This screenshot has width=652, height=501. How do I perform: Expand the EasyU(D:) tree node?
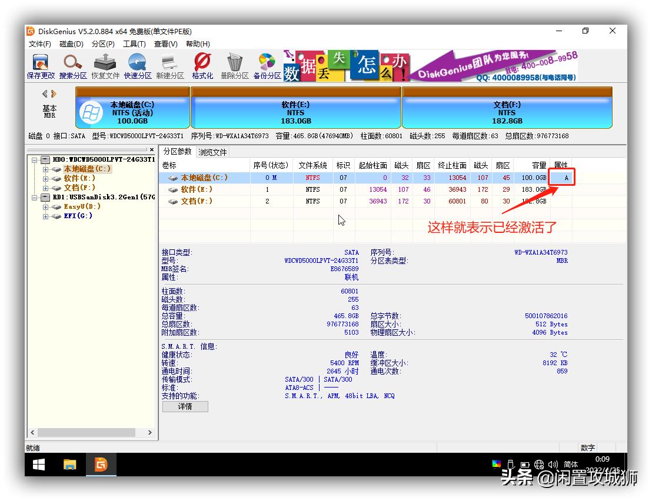click(46, 206)
